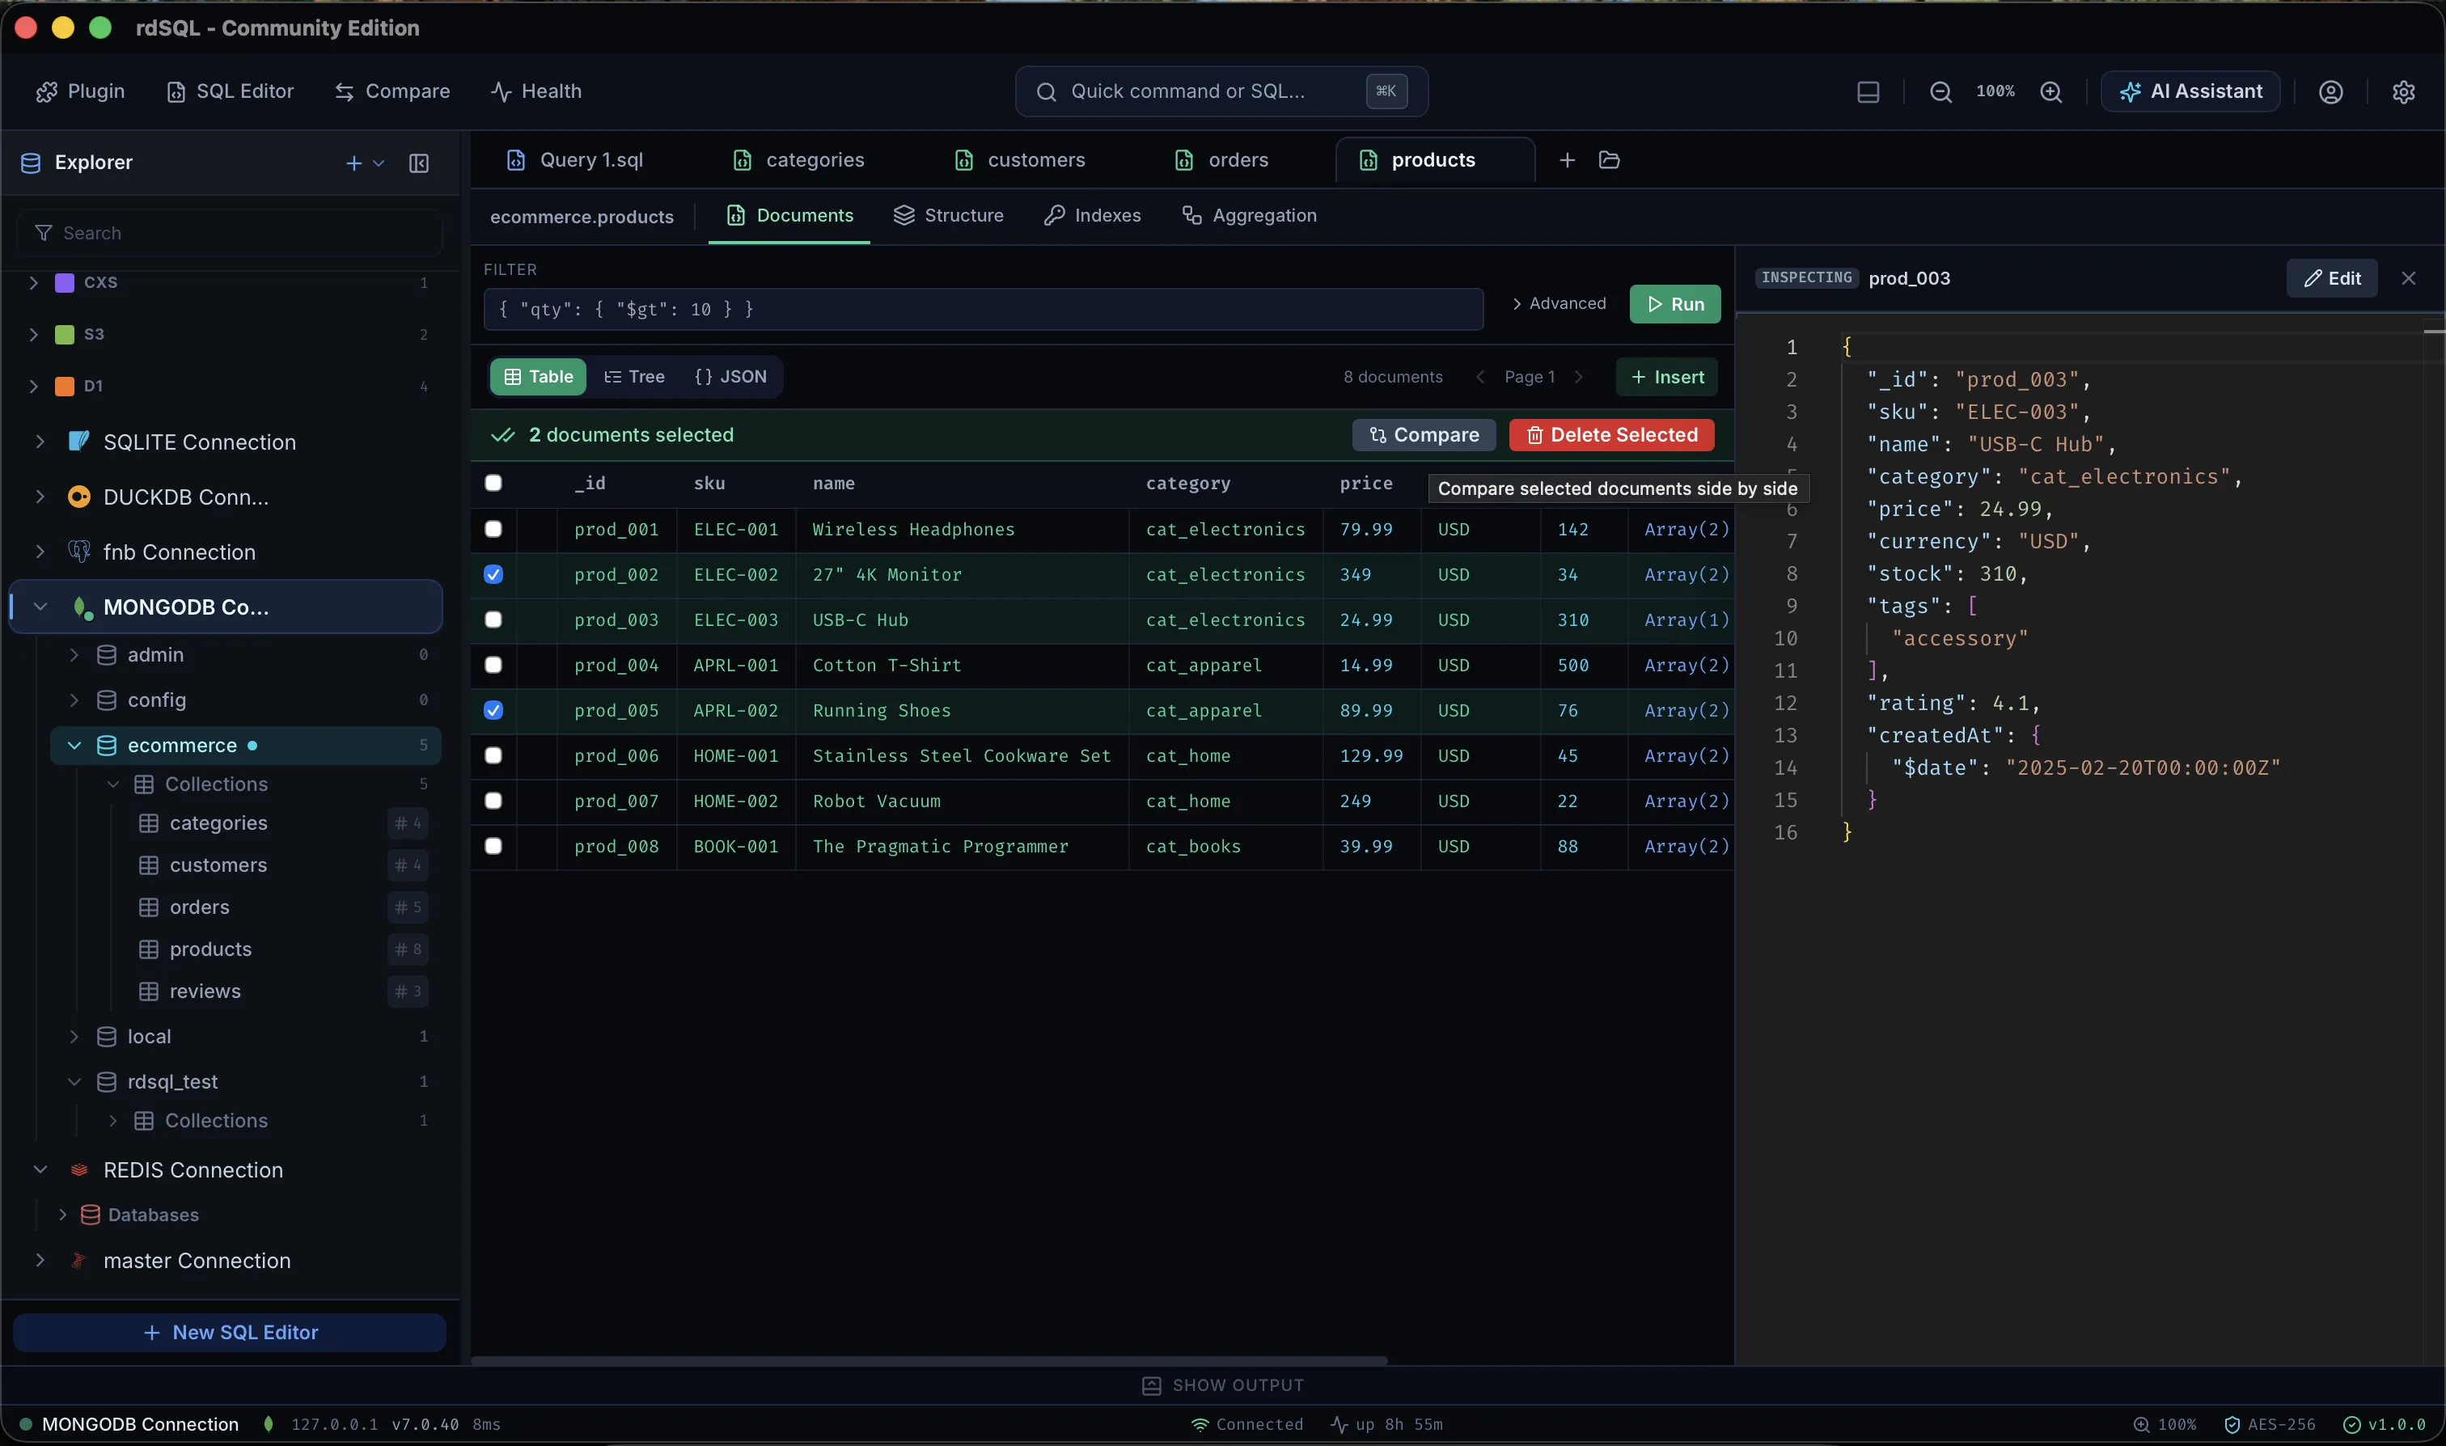The image size is (2446, 1446).
Task: Click the add connection plus icon in Explorer
Action: [353, 163]
